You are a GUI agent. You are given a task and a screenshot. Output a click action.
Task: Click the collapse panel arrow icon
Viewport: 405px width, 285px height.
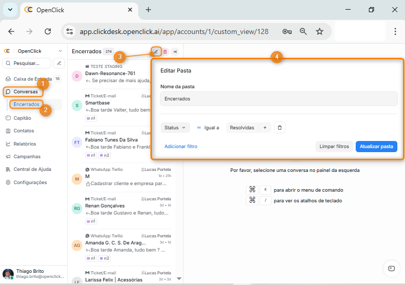click(x=174, y=51)
